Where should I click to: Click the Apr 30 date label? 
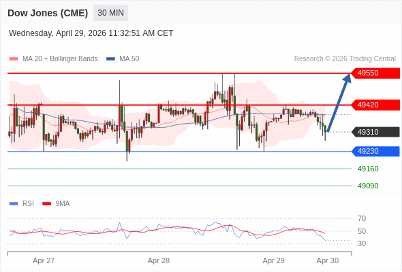328,260
